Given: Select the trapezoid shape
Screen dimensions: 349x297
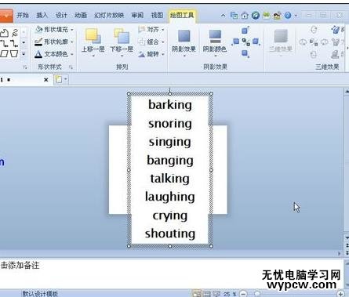Looking at the screenshot, I should [x=14, y=54].
